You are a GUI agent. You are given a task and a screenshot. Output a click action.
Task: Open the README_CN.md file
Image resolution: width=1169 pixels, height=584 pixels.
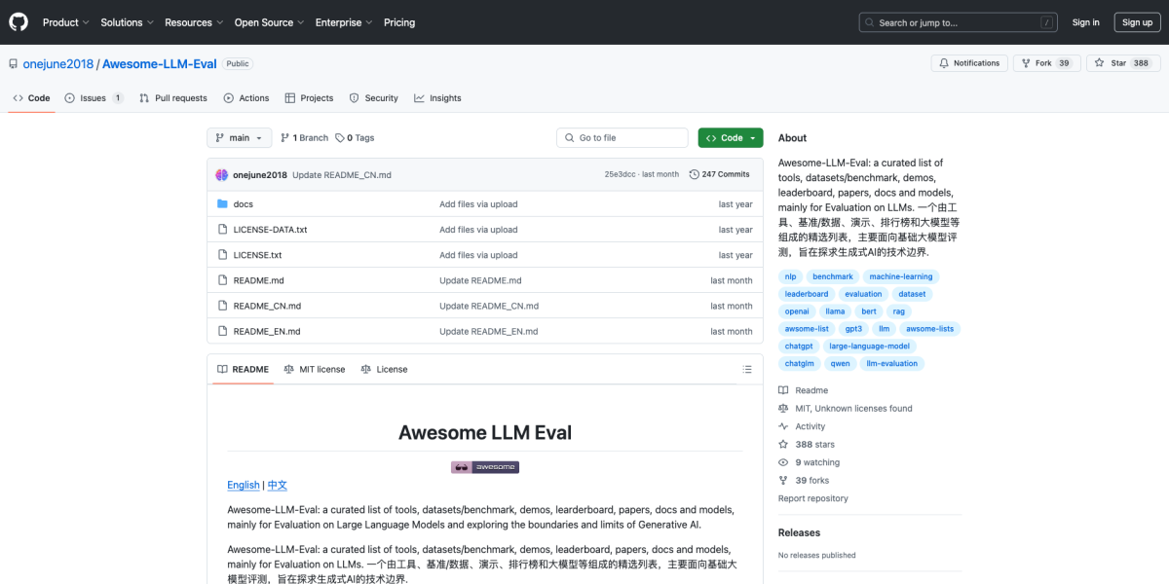(x=267, y=306)
